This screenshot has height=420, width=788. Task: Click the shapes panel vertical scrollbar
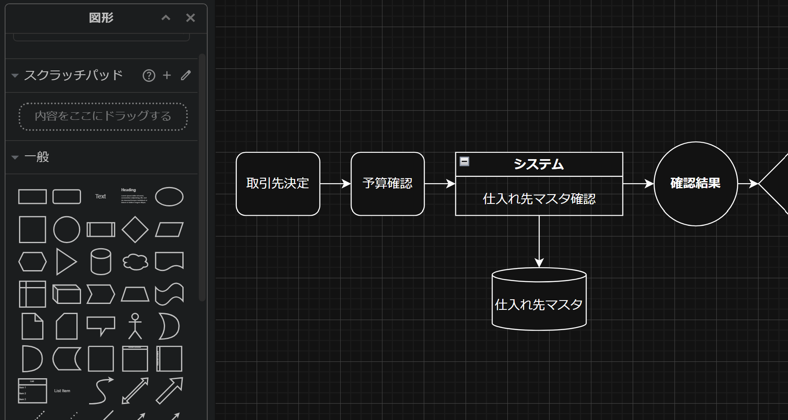tap(202, 177)
